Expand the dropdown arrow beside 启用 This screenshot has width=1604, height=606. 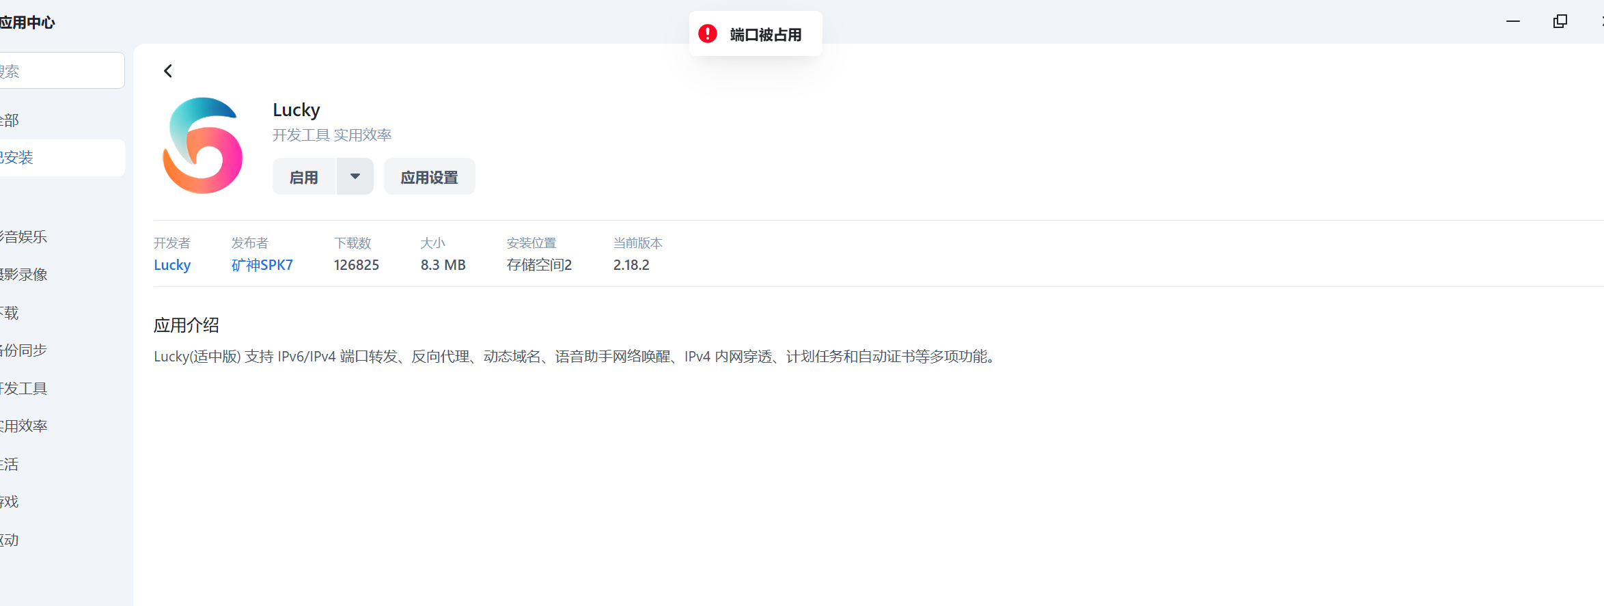355,177
